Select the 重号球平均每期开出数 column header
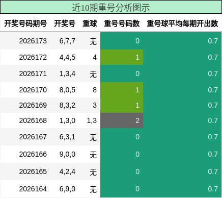 pos(182,23)
